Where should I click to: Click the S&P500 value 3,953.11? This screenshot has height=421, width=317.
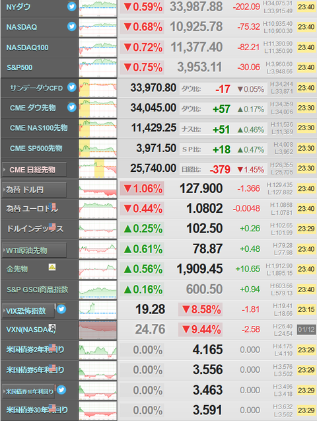pyautogui.click(x=200, y=67)
